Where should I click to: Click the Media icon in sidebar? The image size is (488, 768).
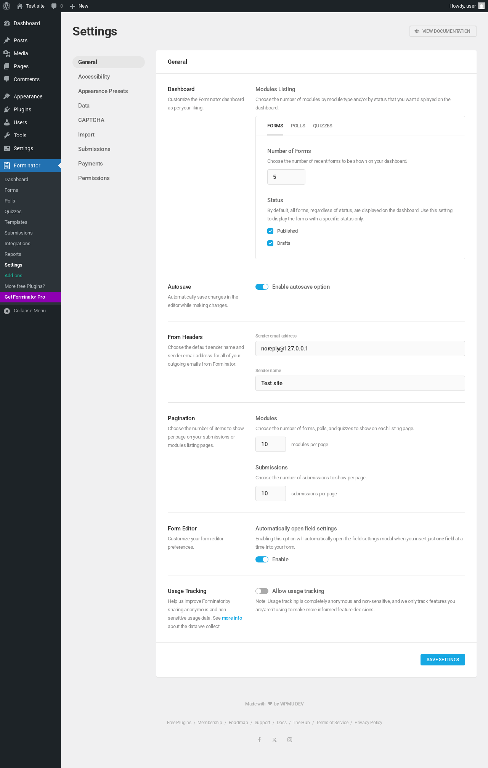(7, 53)
